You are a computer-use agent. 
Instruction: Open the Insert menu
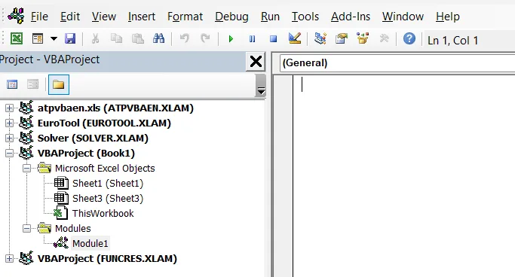tap(142, 17)
